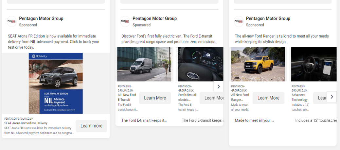Open the Ranger interior touchscreen image

pos(314,65)
